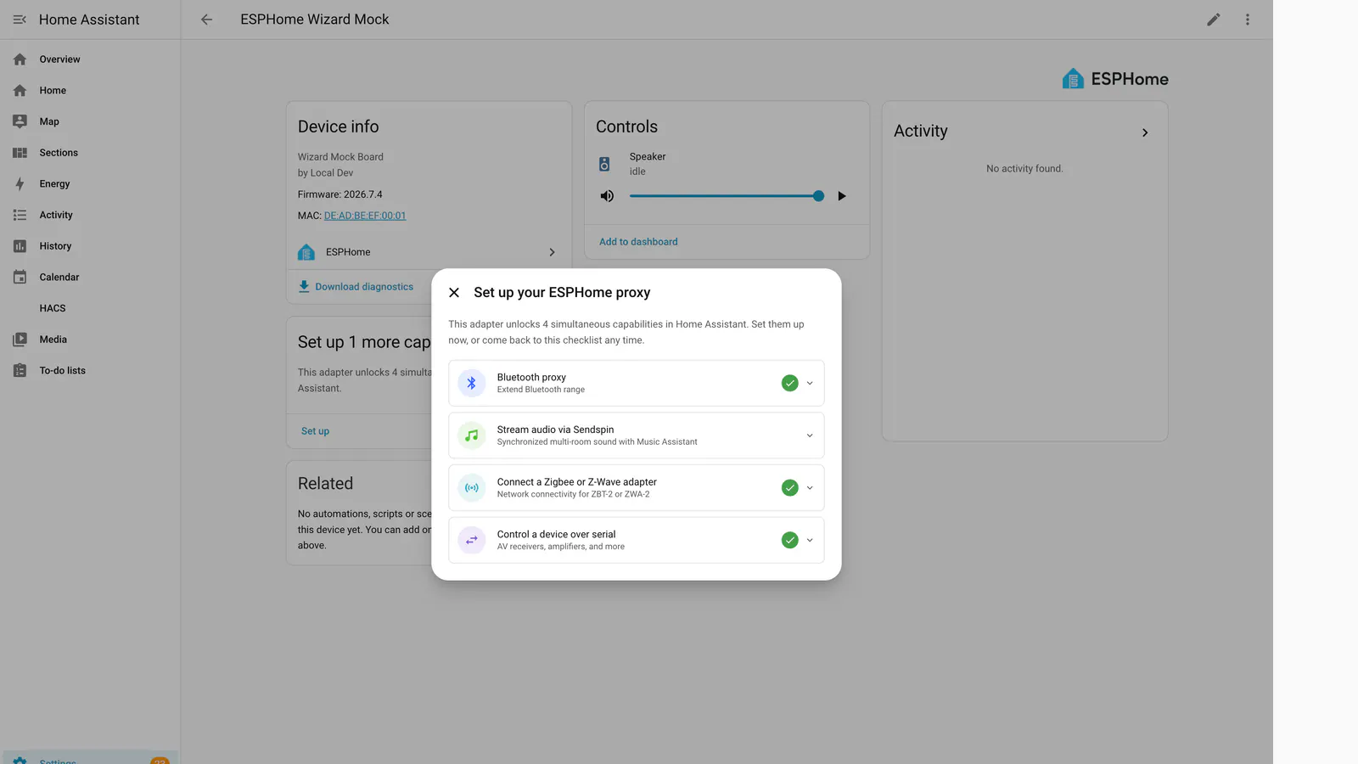Click the serial arrows icon
This screenshot has height=764, width=1358.
[x=472, y=540]
